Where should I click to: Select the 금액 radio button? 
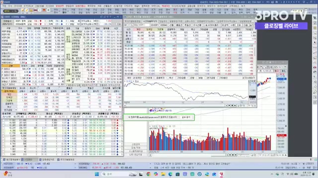[x=223, y=25]
